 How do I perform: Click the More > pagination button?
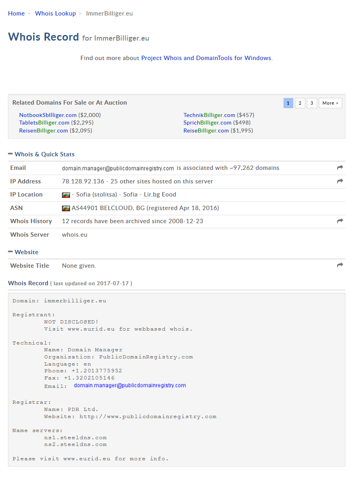[x=330, y=103]
